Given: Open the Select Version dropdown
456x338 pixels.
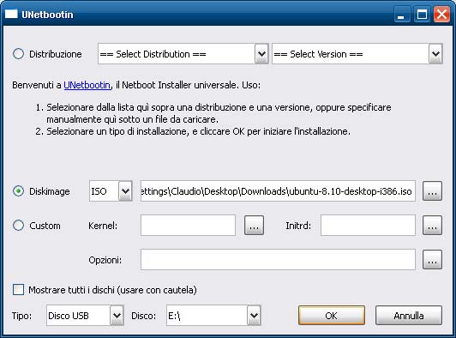Looking at the screenshot, I should pos(357,54).
